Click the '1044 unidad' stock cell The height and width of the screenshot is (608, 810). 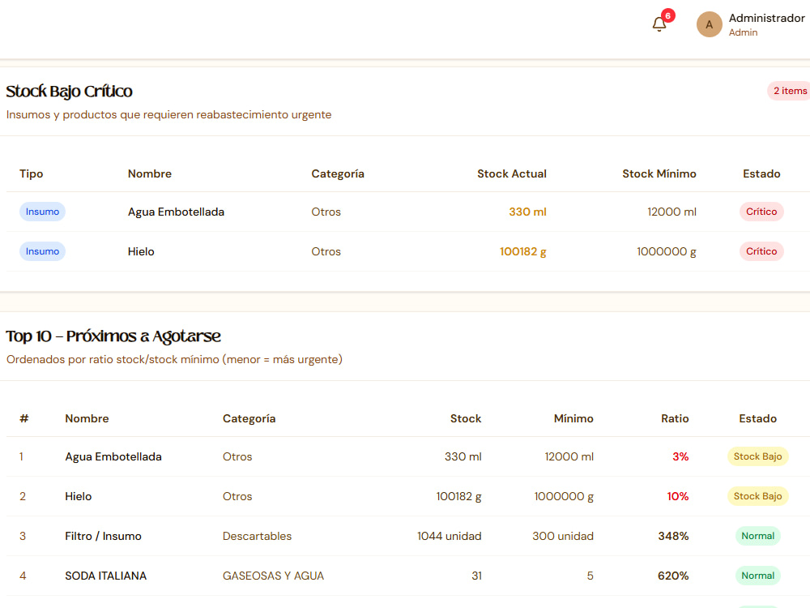(450, 536)
